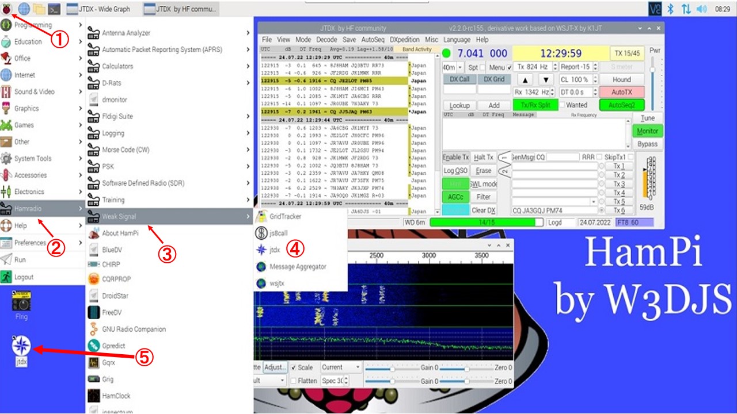Open the Current dropdown in Wide Graph

(x=341, y=367)
